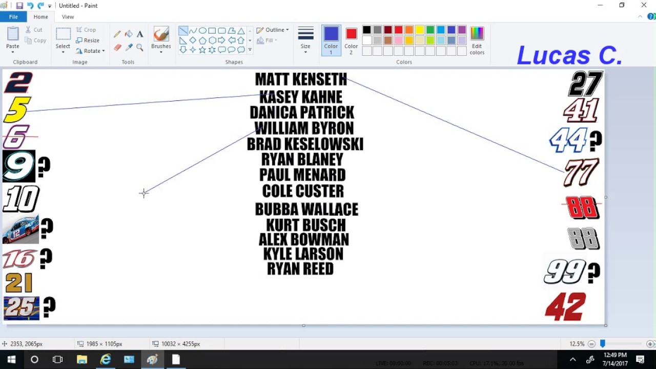Choose the Pentagon shape
This screenshot has width=656, height=369.
click(x=202, y=40)
